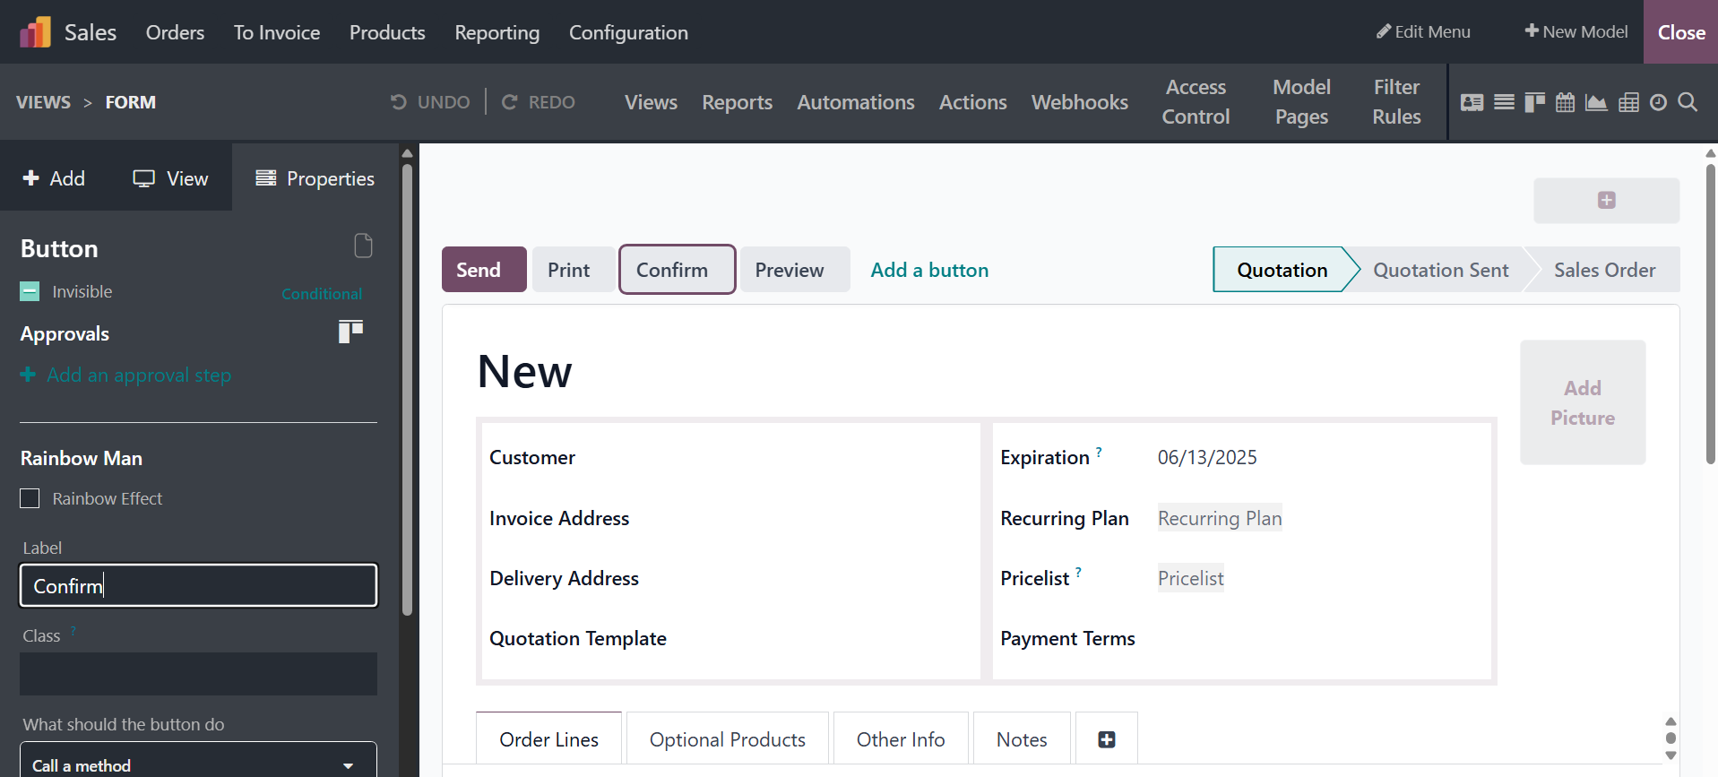Click the Pricelist field placeholder
The height and width of the screenshot is (777, 1718).
pos(1190,578)
